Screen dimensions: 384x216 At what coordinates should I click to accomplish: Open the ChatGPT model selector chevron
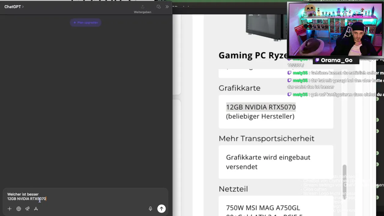tap(23, 7)
